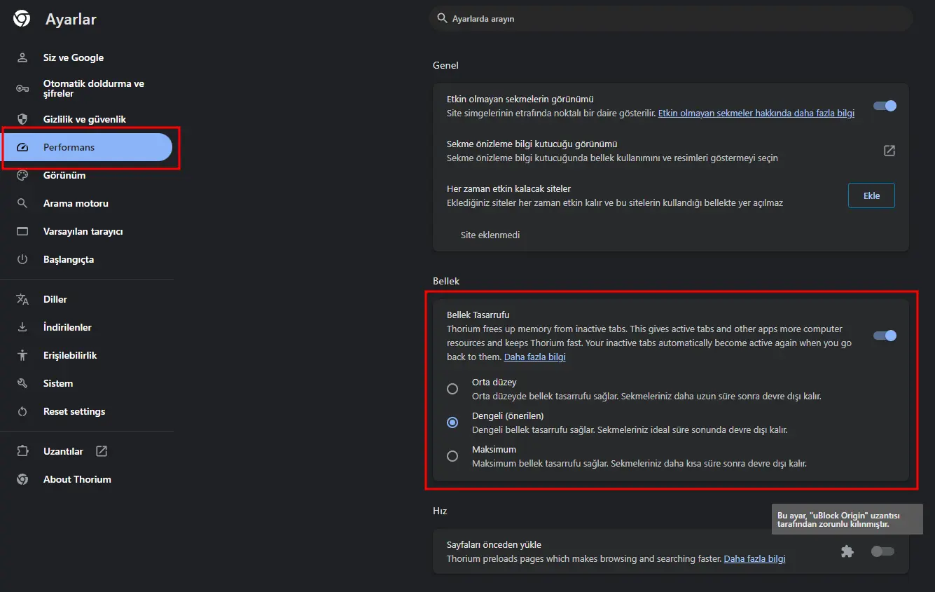Click the accessibility figure icon for Erişilebilirlik

(22, 355)
